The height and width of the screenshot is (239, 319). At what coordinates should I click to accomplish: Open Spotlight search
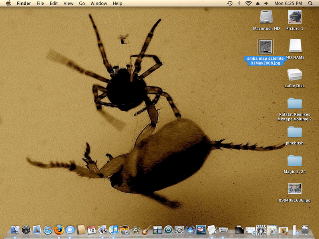310,3
